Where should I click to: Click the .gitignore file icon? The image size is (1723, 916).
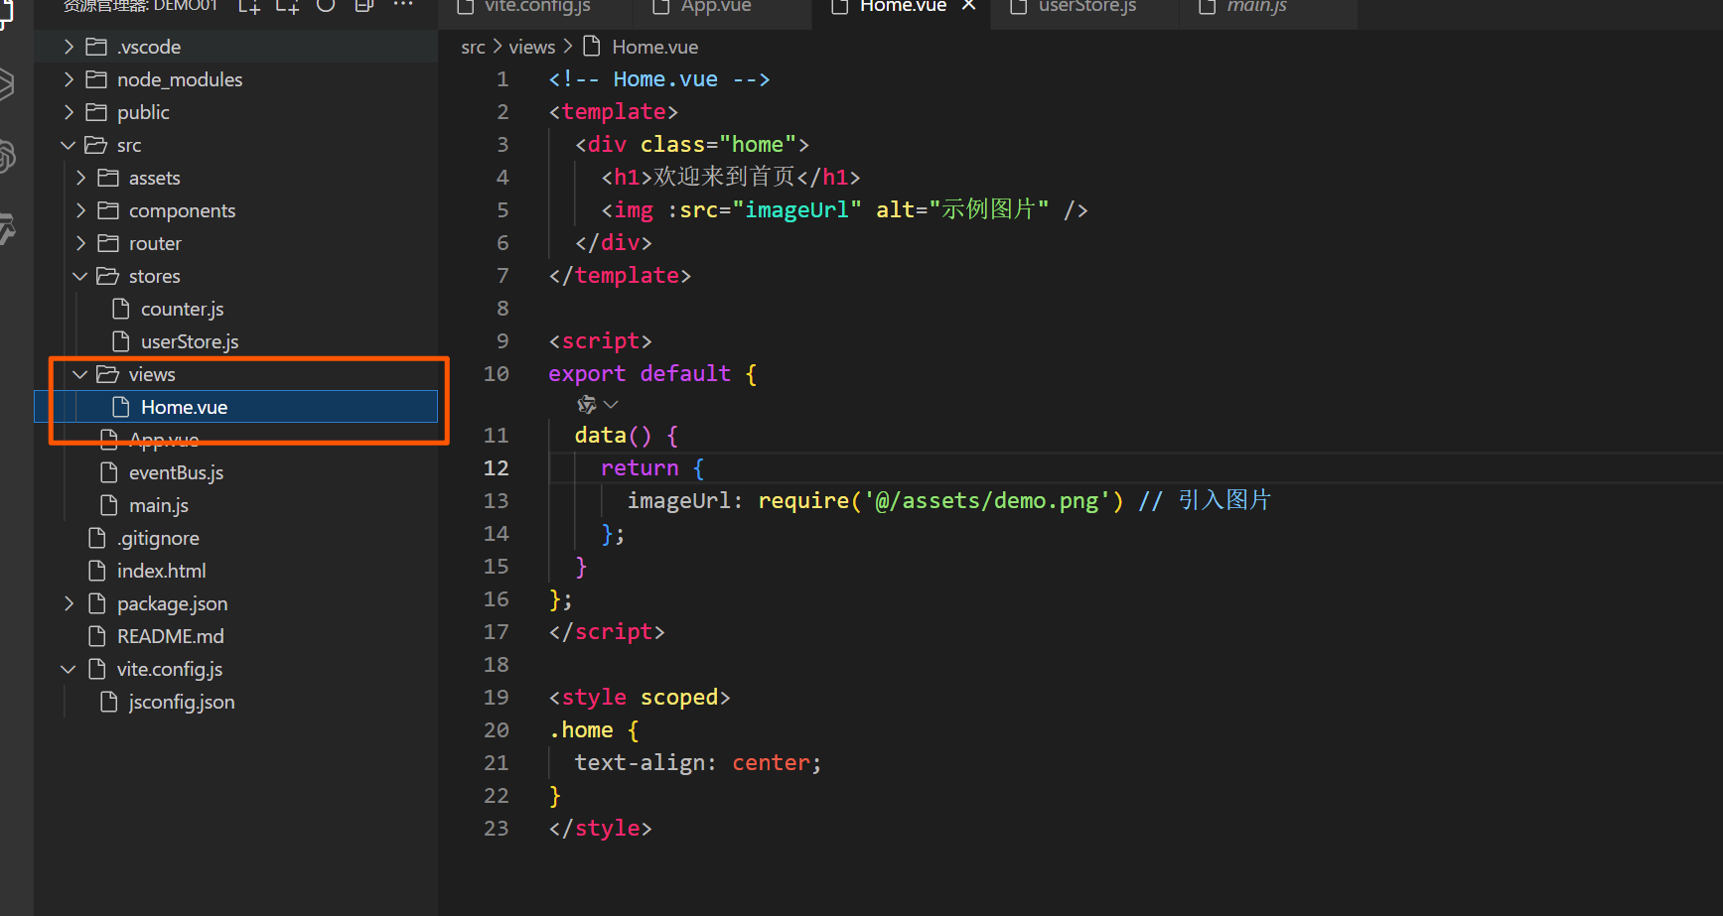pos(97,538)
